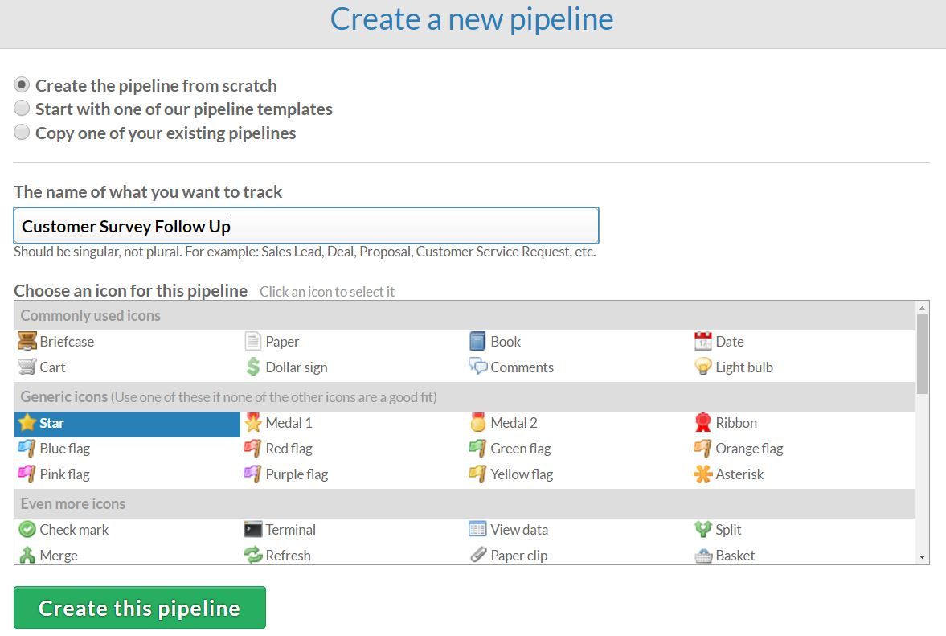Click the pipeline name text field
This screenshot has height=636, width=946.
pyautogui.click(x=306, y=226)
